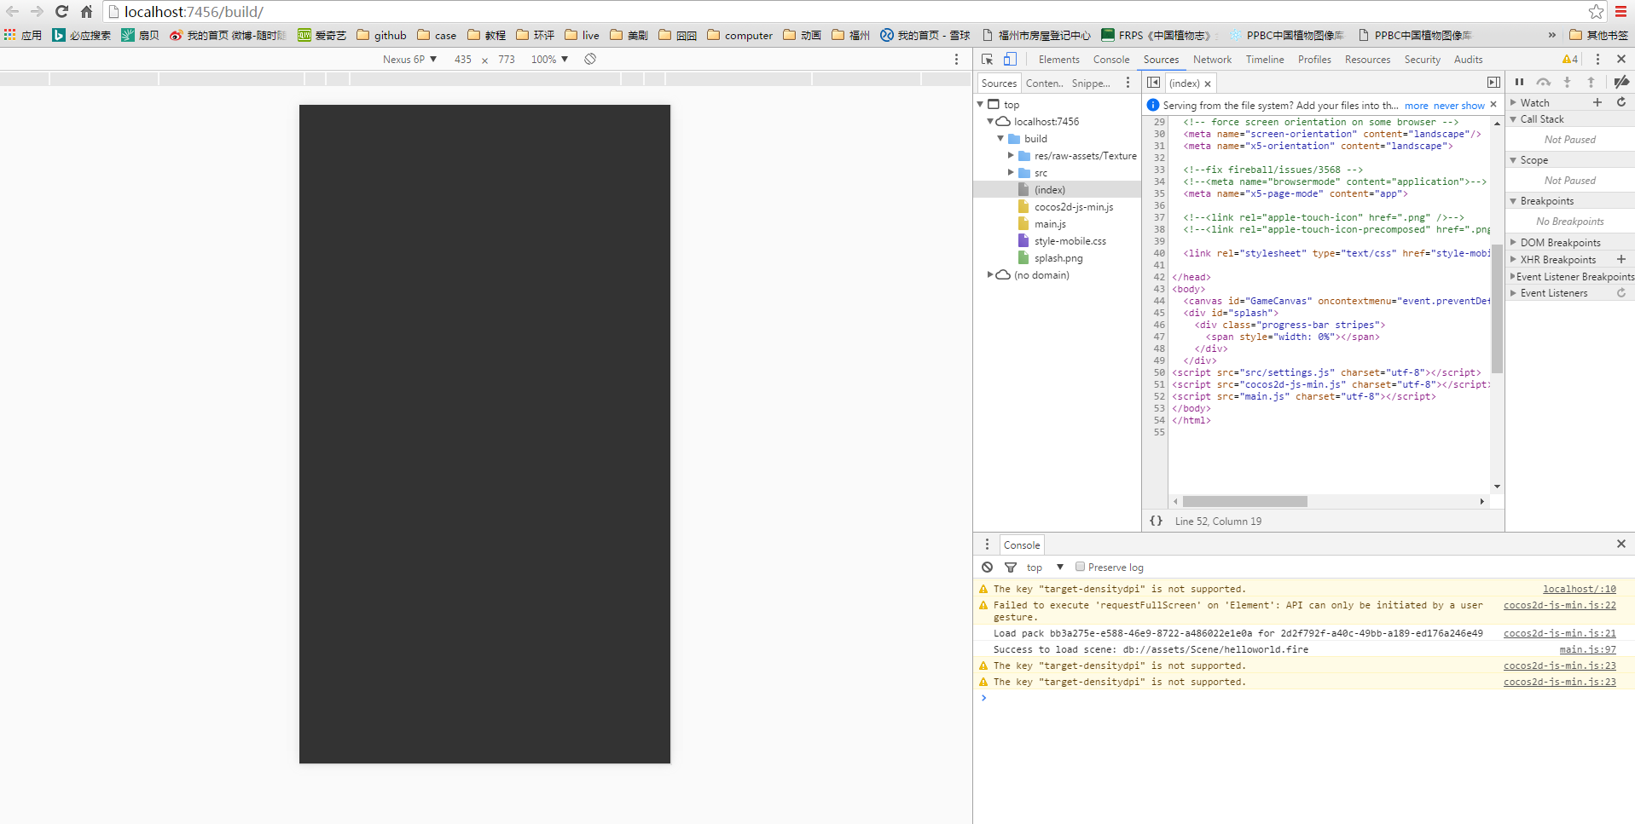
Task: Click the rotate screen orientation icon
Action: tap(590, 59)
